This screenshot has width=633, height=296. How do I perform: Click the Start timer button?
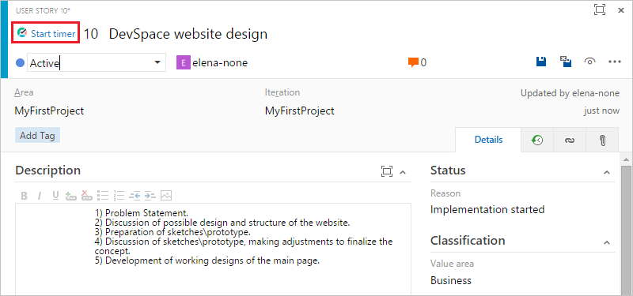tap(47, 33)
